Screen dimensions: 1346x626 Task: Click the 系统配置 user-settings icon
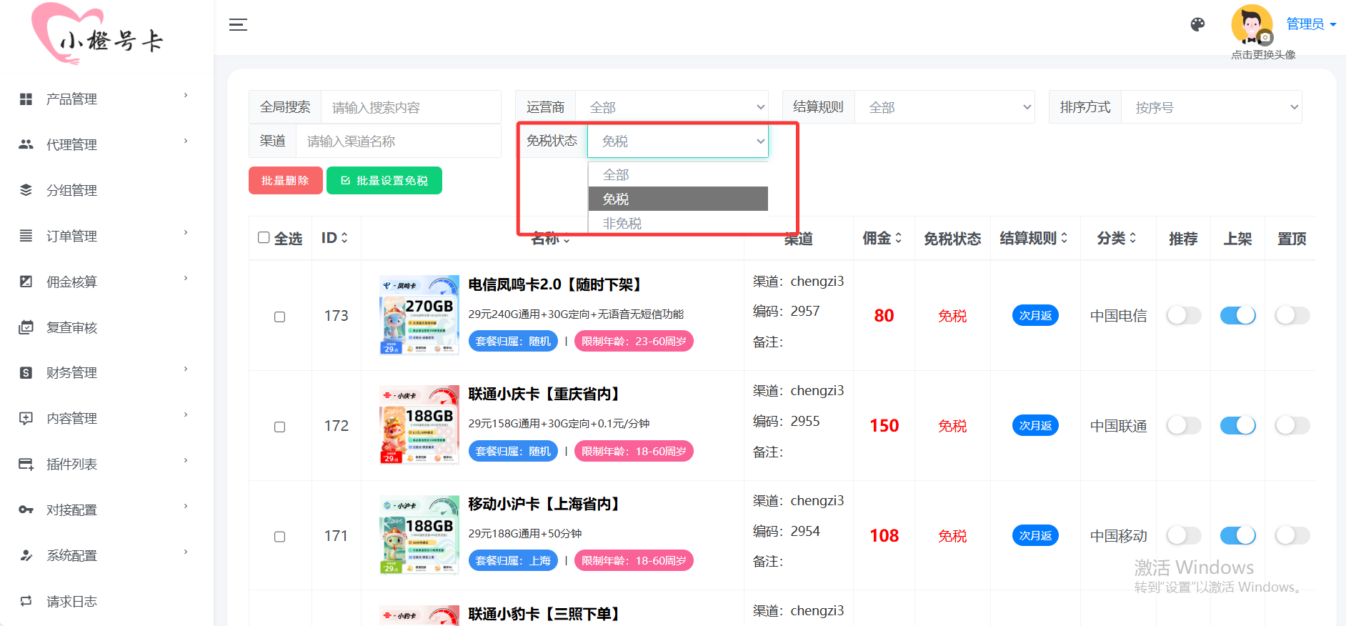(x=26, y=555)
